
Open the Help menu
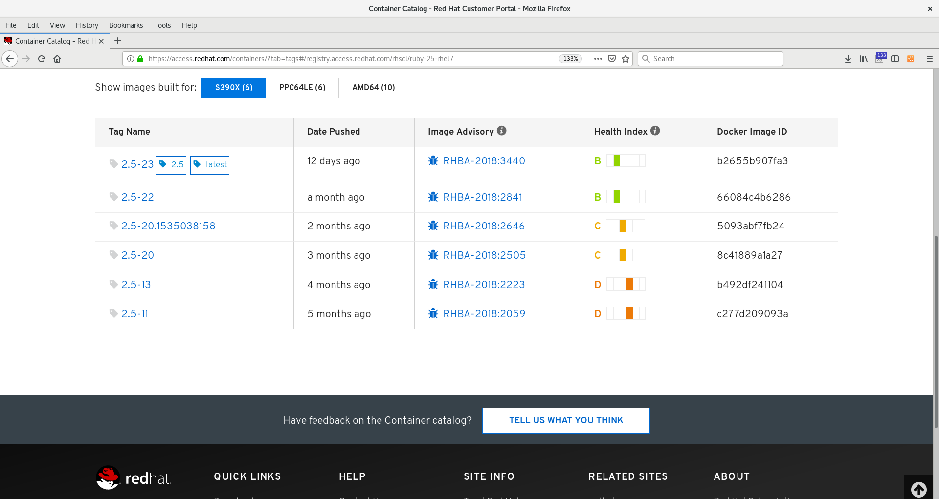[x=189, y=25]
